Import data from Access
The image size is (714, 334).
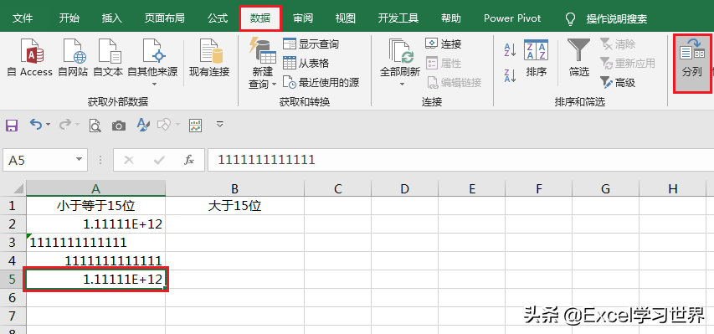click(30, 58)
